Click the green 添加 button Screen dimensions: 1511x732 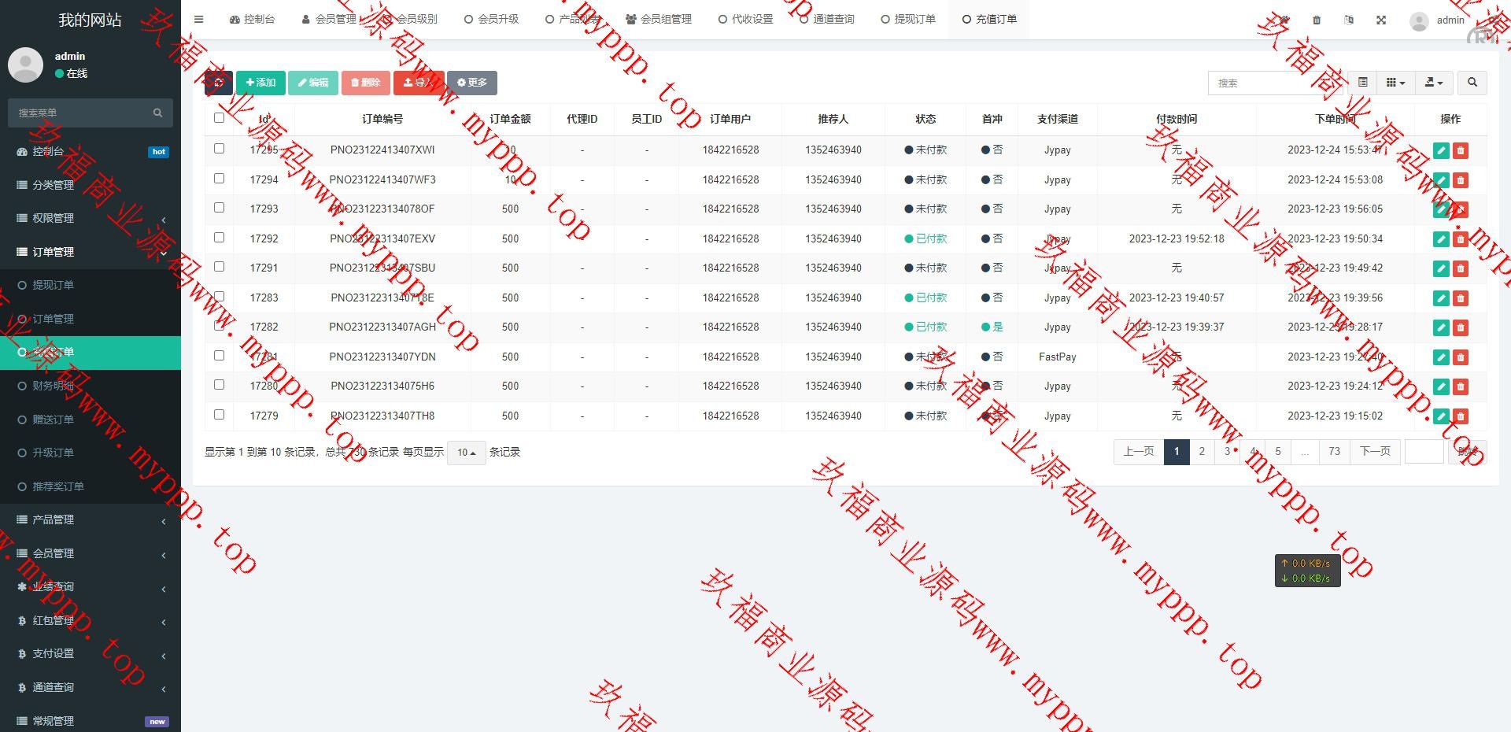[260, 83]
